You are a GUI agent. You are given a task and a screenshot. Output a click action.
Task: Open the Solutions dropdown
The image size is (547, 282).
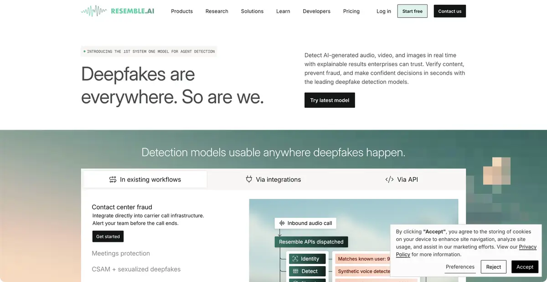click(252, 11)
